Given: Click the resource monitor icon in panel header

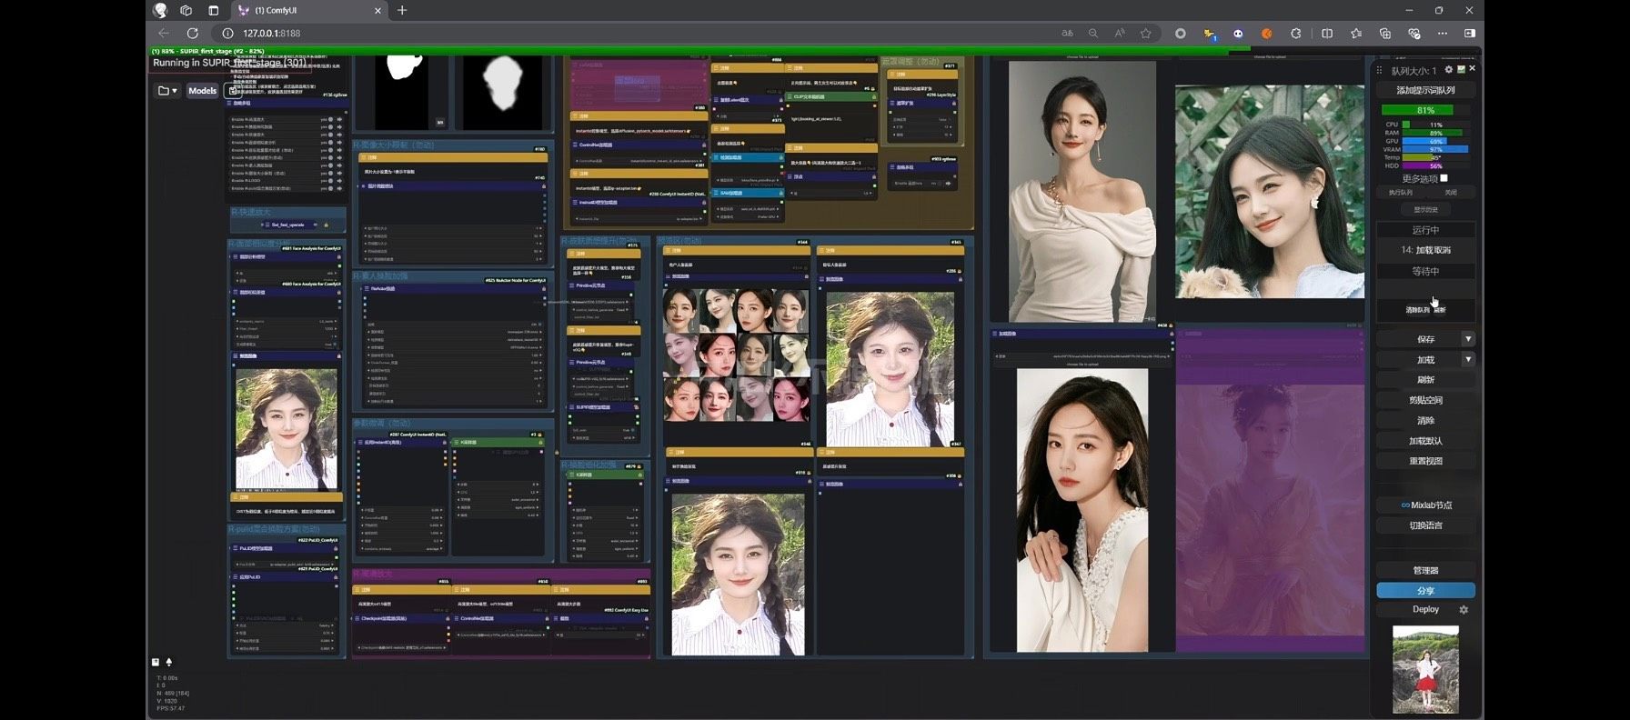Looking at the screenshot, I should (1461, 70).
